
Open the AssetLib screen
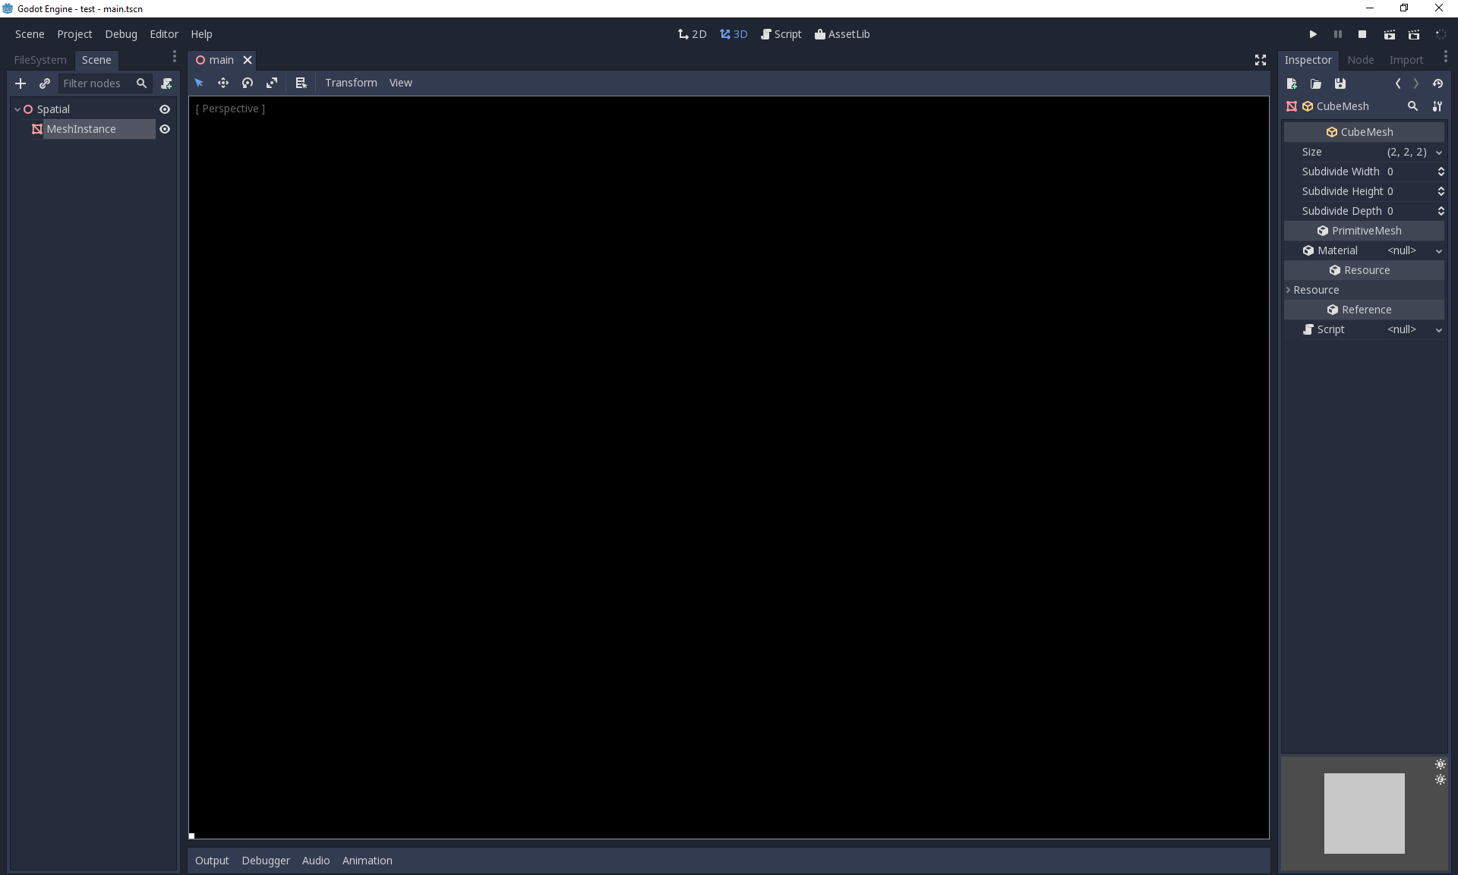pos(842,34)
